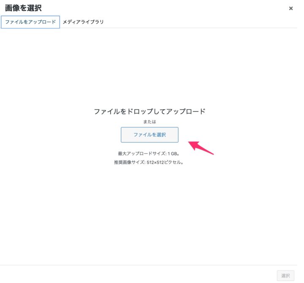This screenshot has width=304, height=283.
Task: Open the メディアライブラリ tab
Action: 83,22
